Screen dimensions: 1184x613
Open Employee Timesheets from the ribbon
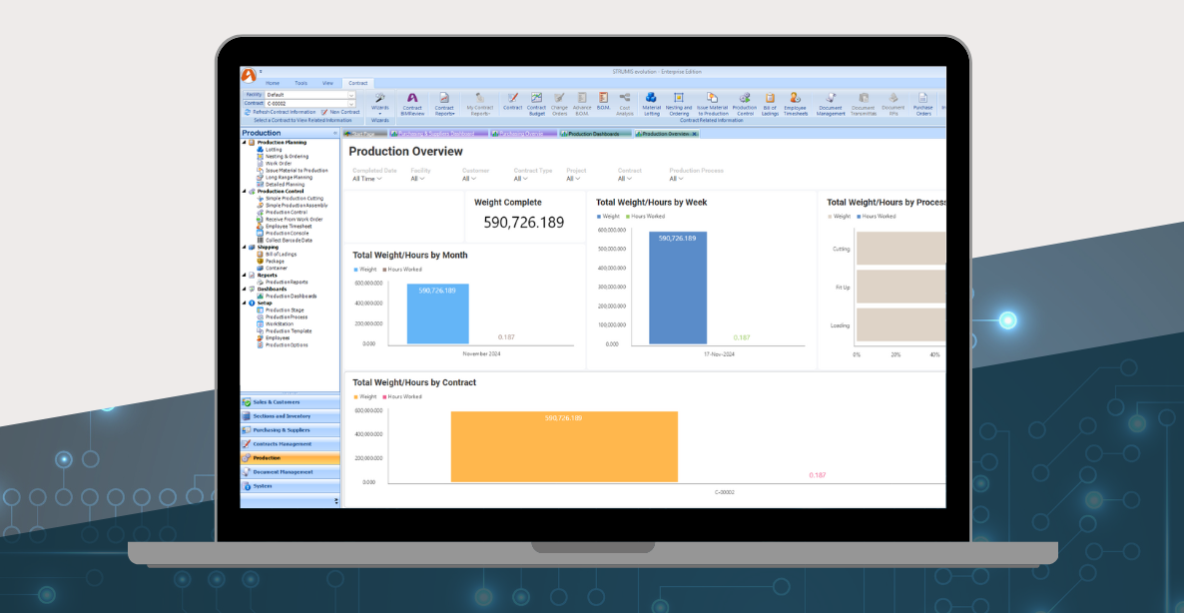coord(795,103)
